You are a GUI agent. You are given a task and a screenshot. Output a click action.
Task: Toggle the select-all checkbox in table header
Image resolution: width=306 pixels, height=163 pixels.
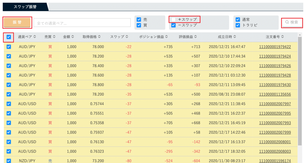click(x=9, y=37)
